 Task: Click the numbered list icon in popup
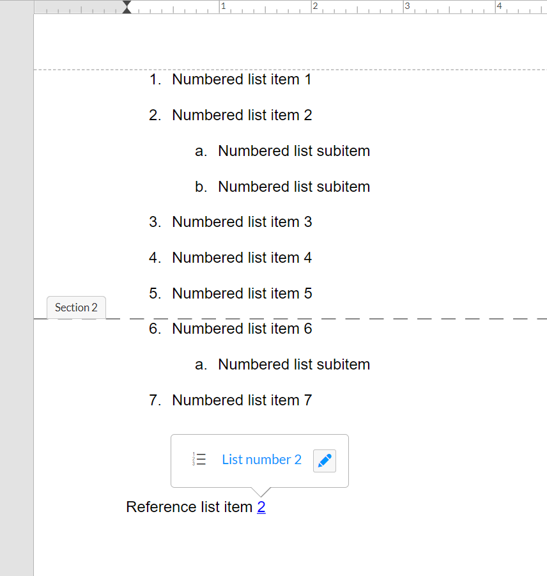(199, 459)
